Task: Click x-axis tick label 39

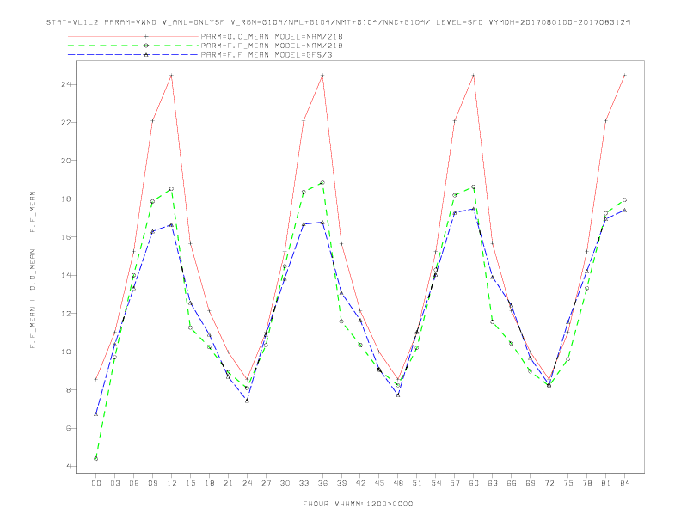Action: tap(341, 483)
